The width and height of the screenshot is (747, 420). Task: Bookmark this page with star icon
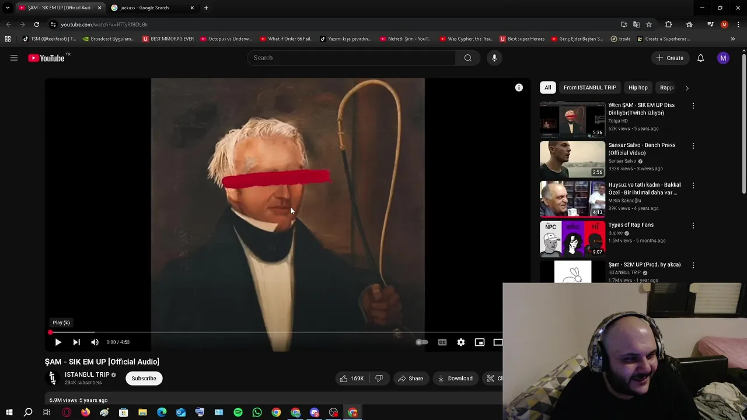649,24
